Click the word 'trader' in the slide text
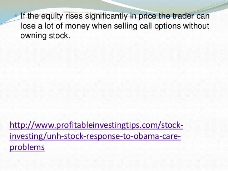This screenshot has height=171, width=228. (183, 16)
